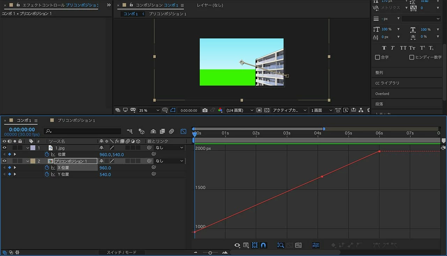Click stopwatch for X 位置 property
This screenshot has width=447, height=256.
47,168
